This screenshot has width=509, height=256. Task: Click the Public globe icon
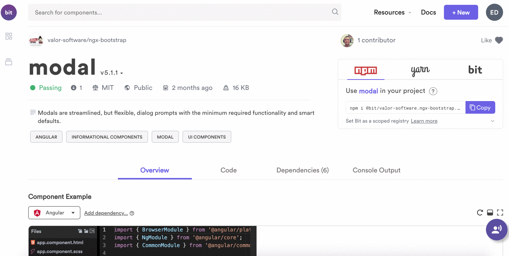coord(127,88)
